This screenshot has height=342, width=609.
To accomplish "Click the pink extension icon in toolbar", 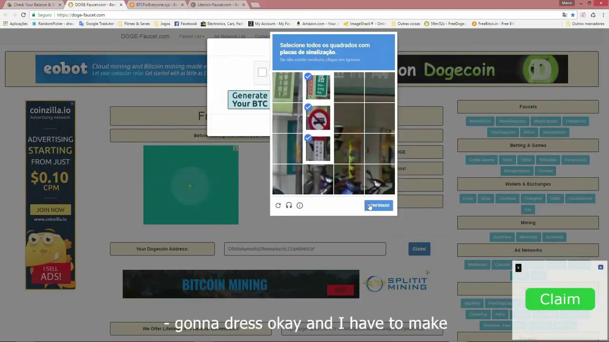I will coord(583,15).
